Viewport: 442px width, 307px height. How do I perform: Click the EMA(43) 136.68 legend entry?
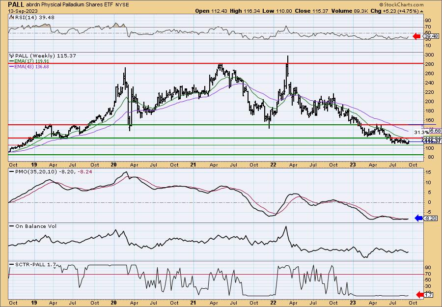pos(31,66)
